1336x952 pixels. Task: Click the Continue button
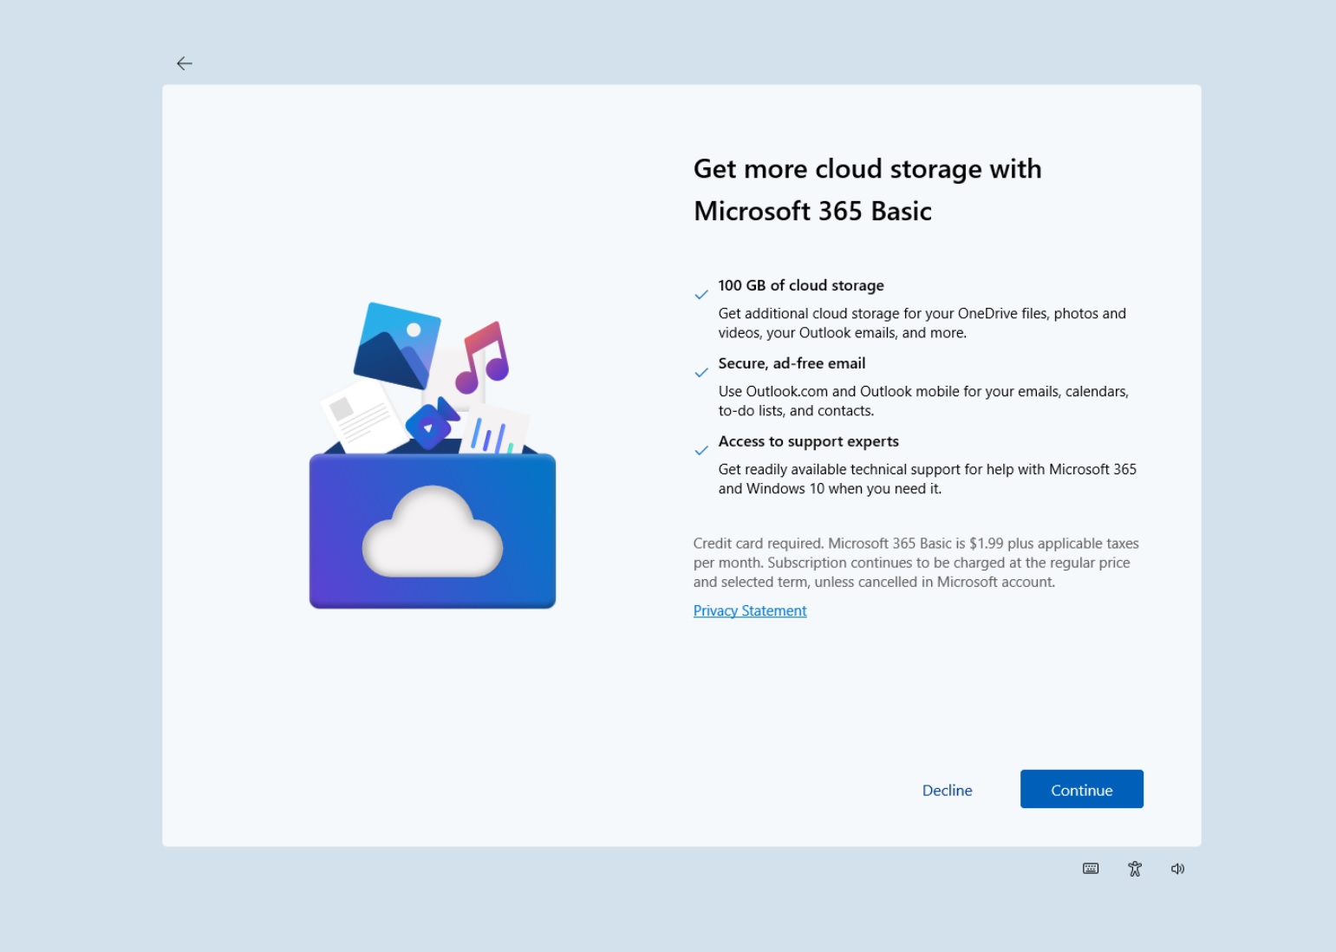coord(1081,789)
